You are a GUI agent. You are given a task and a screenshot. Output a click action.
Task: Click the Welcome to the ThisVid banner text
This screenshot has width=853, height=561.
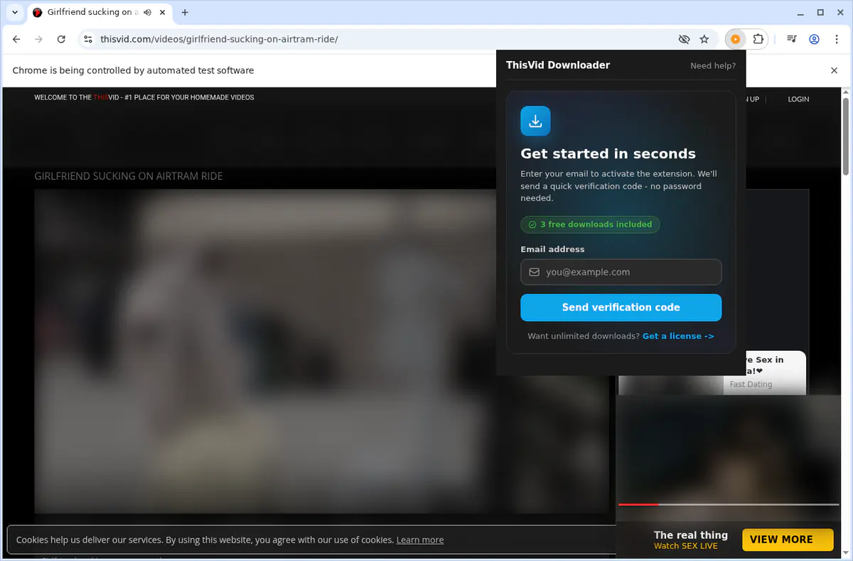(144, 97)
